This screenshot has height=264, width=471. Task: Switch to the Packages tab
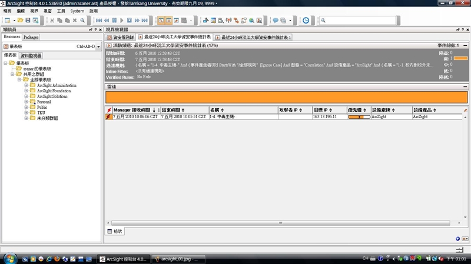click(31, 37)
